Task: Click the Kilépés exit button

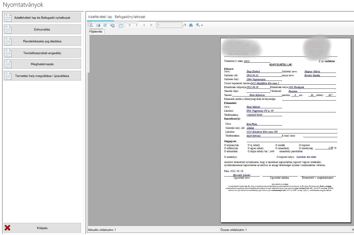Action: [x=42, y=228]
